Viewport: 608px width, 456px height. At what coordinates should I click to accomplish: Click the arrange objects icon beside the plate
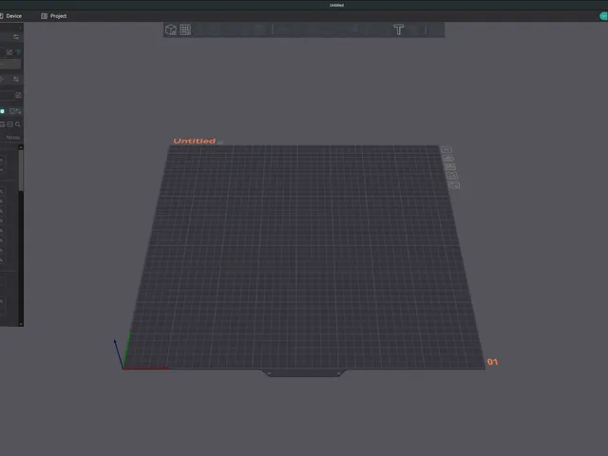pos(450,167)
